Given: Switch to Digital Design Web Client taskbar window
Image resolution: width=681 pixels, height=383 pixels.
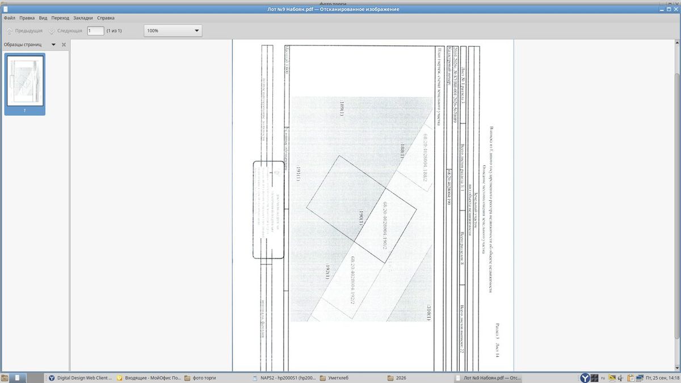Looking at the screenshot, I should [x=80, y=378].
